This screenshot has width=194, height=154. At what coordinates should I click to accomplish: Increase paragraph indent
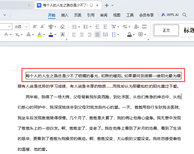pyautogui.click(x=105, y=27)
